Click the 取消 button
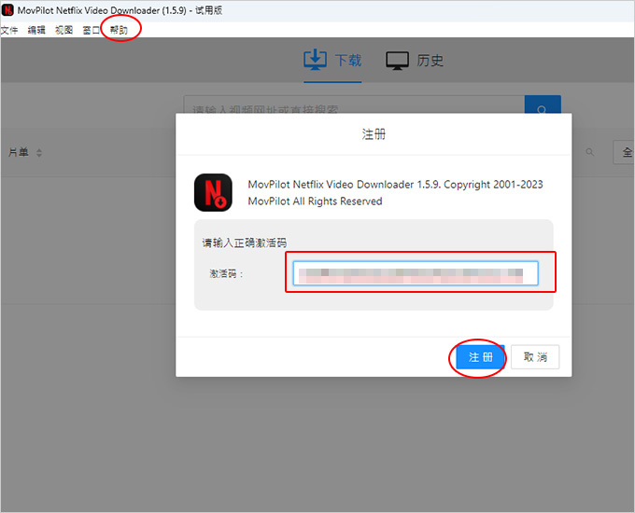The width and height of the screenshot is (635, 513). 535,357
